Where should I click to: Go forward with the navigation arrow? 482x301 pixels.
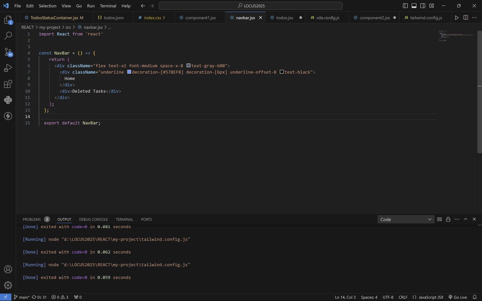(152, 6)
